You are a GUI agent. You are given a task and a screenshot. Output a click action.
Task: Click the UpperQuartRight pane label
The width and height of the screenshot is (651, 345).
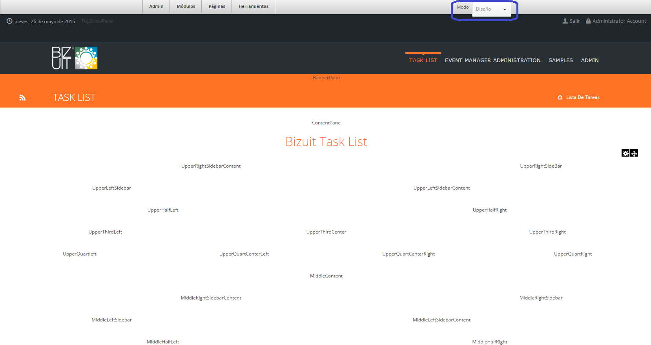tap(573, 254)
